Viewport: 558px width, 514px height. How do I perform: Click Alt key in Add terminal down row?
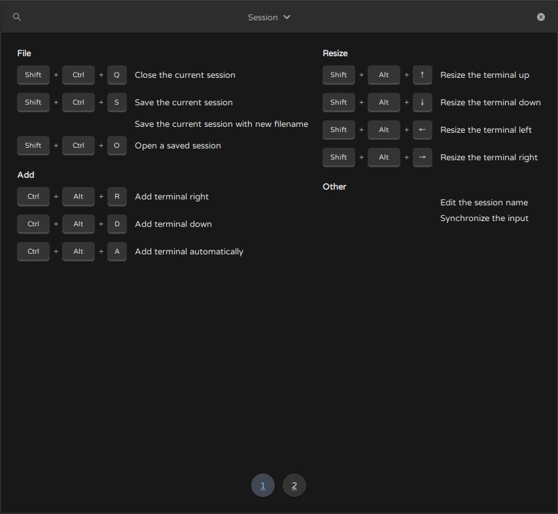(78, 224)
